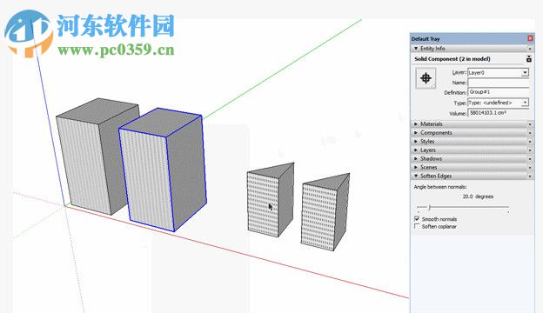This screenshot has width=543, height=313.
Task: Close the Entity Info section
Action: tap(530, 49)
